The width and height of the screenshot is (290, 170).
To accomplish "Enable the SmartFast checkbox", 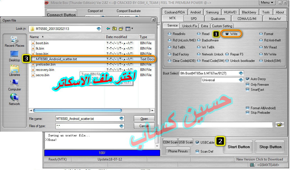I will [247, 90].
